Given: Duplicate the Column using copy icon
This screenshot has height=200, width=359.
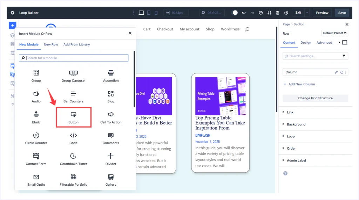Looking at the screenshot, I should pyautogui.click(x=341, y=72).
